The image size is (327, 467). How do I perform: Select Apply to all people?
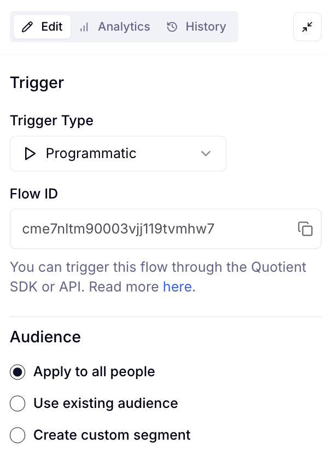(16, 371)
